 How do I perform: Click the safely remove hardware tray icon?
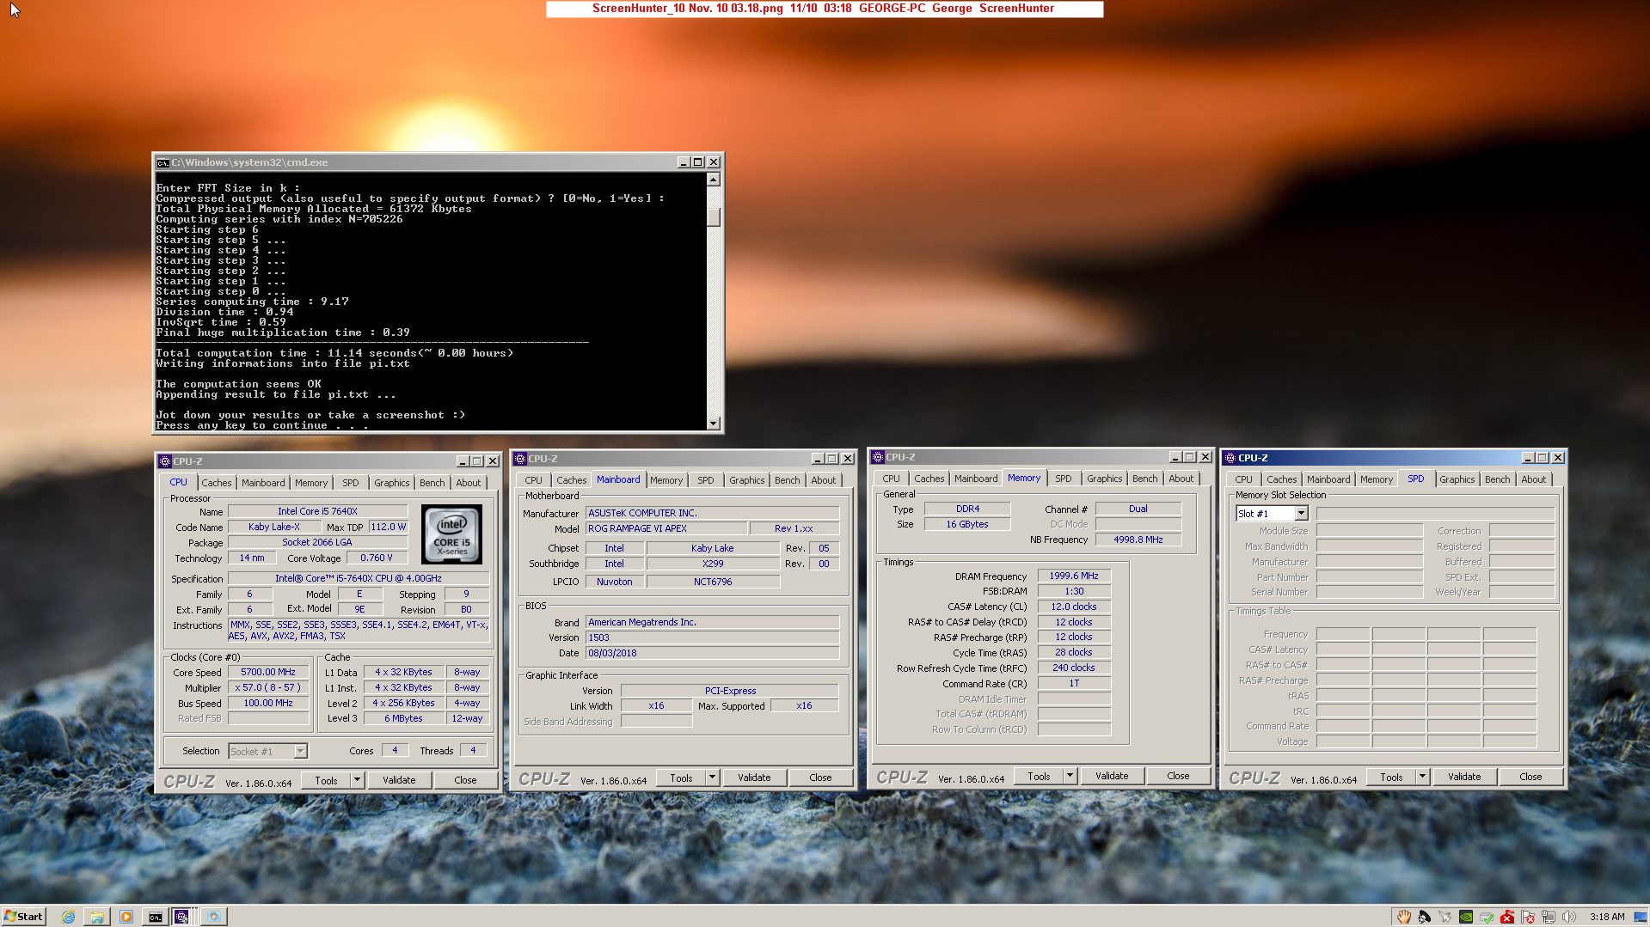(1487, 917)
